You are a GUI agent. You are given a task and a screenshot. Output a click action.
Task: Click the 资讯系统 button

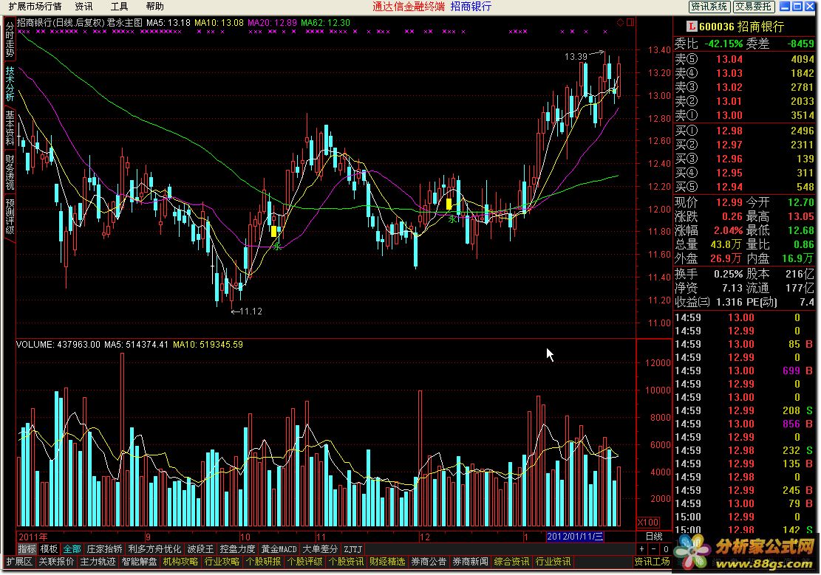click(x=709, y=7)
